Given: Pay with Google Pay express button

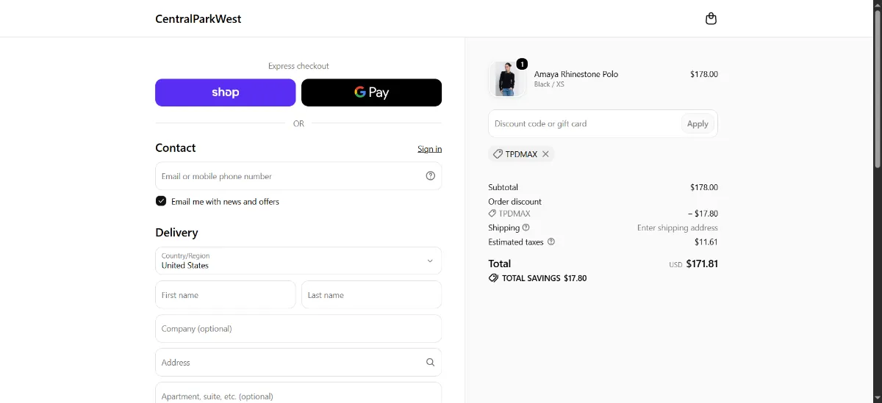Looking at the screenshot, I should [371, 92].
